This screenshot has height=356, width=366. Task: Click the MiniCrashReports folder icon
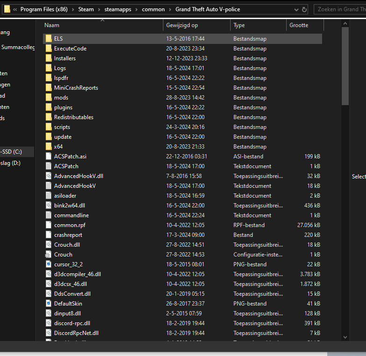point(49,88)
